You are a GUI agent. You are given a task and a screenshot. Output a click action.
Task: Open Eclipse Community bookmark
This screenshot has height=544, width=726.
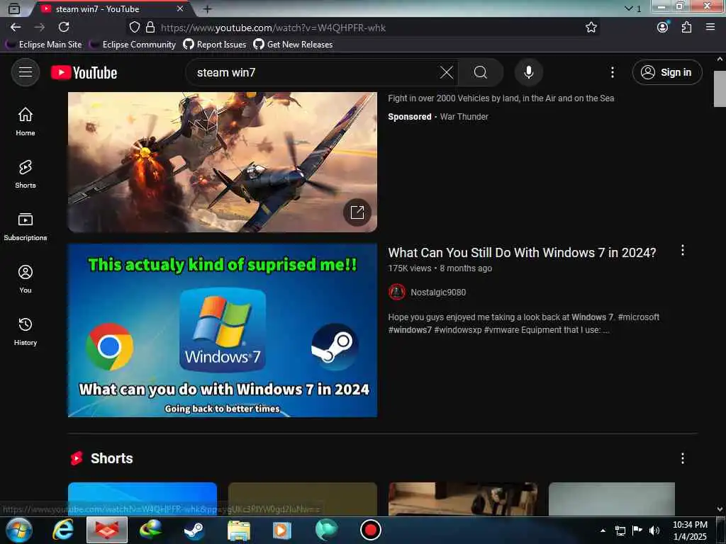pyautogui.click(x=133, y=45)
